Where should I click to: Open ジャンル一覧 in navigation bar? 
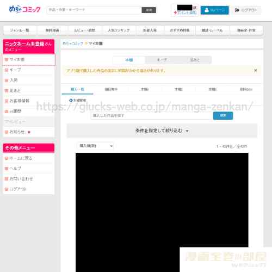(20, 30)
